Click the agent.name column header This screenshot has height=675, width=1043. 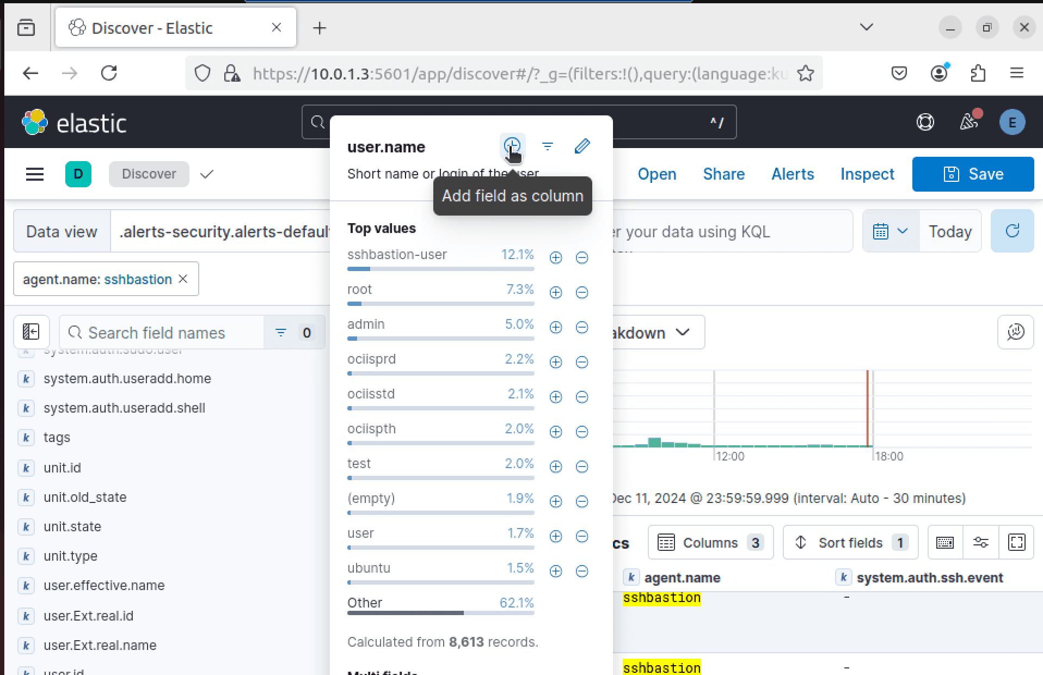tap(682, 578)
